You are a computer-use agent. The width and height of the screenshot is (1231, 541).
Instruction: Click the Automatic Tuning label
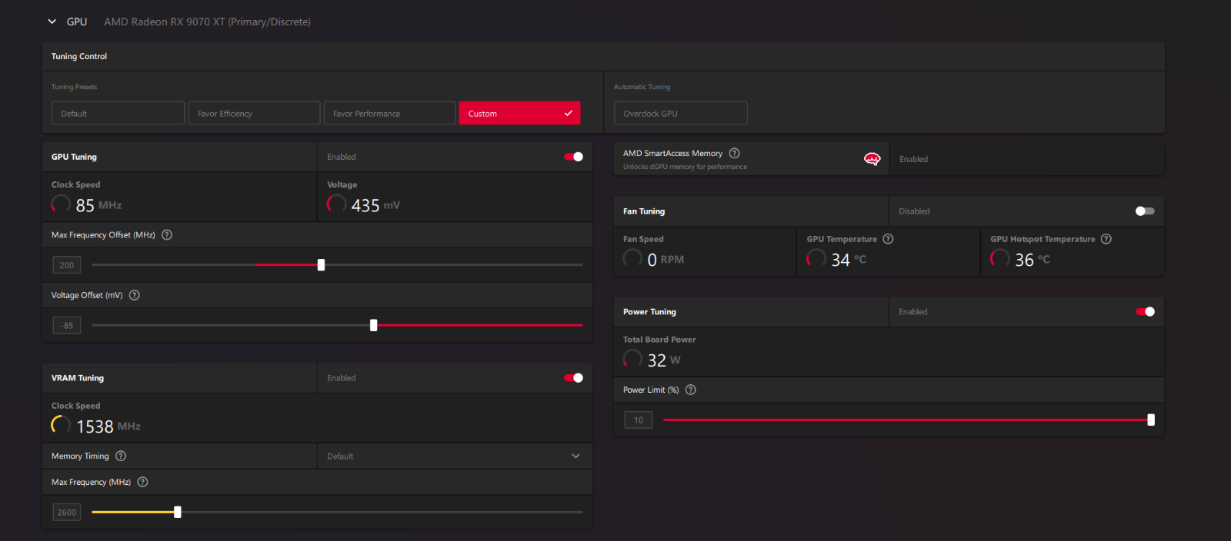tap(642, 87)
